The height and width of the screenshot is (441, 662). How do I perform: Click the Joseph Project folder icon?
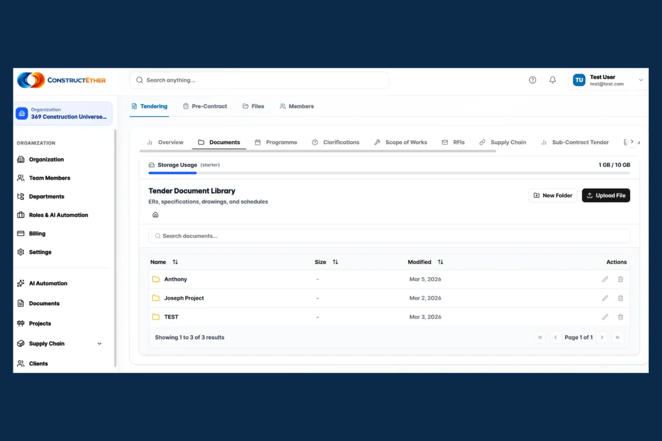pos(156,298)
